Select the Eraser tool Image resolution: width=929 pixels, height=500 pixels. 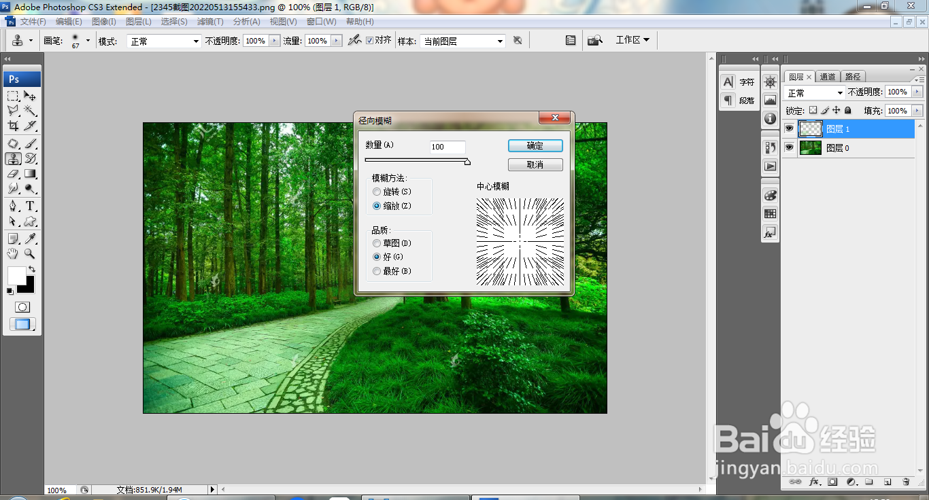13,174
